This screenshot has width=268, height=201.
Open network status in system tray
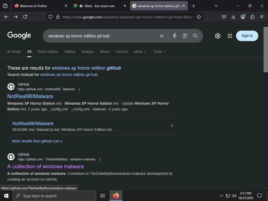click(x=228, y=196)
